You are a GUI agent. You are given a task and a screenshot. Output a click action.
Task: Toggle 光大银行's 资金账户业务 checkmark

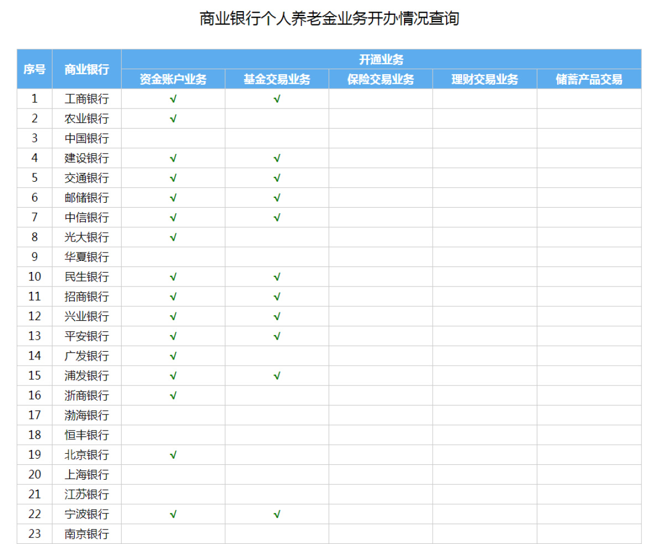(174, 237)
